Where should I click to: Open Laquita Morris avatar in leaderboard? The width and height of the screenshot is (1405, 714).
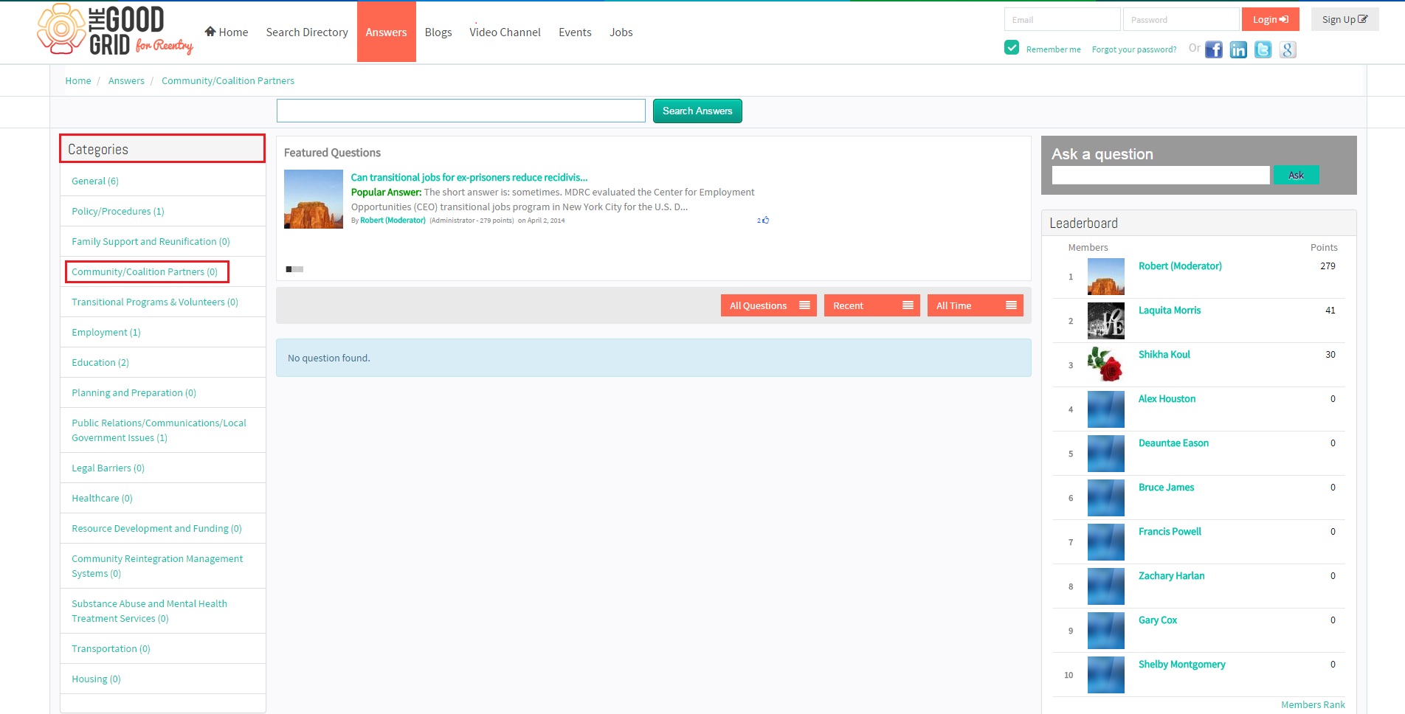[x=1105, y=321]
